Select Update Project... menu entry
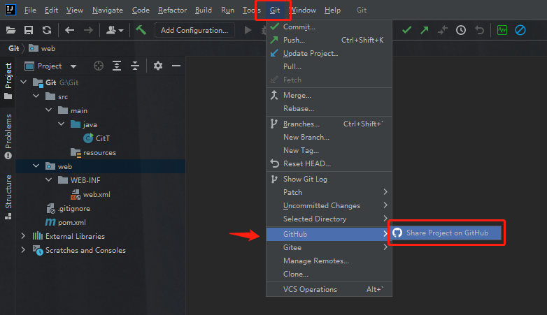Screen dimensions: 547x315 (x=329, y=53)
